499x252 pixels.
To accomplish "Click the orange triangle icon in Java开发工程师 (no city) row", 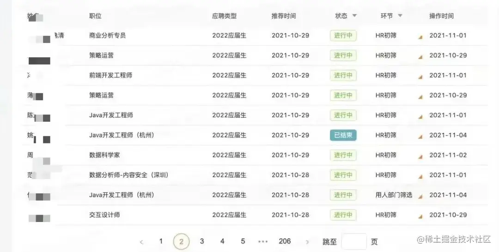I will tap(420, 117).
